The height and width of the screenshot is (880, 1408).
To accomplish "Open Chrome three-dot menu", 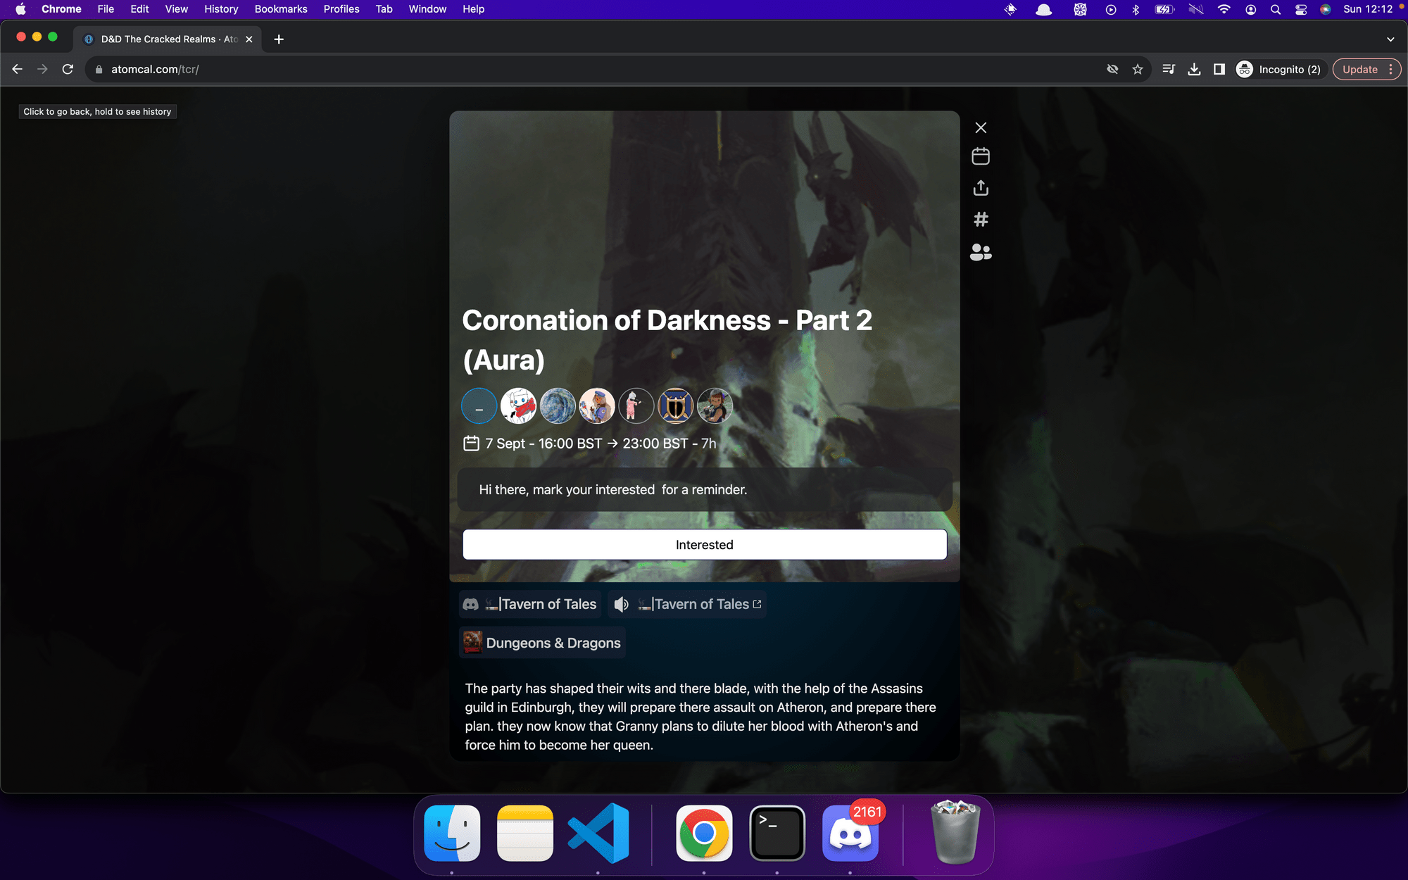I will pos(1391,69).
